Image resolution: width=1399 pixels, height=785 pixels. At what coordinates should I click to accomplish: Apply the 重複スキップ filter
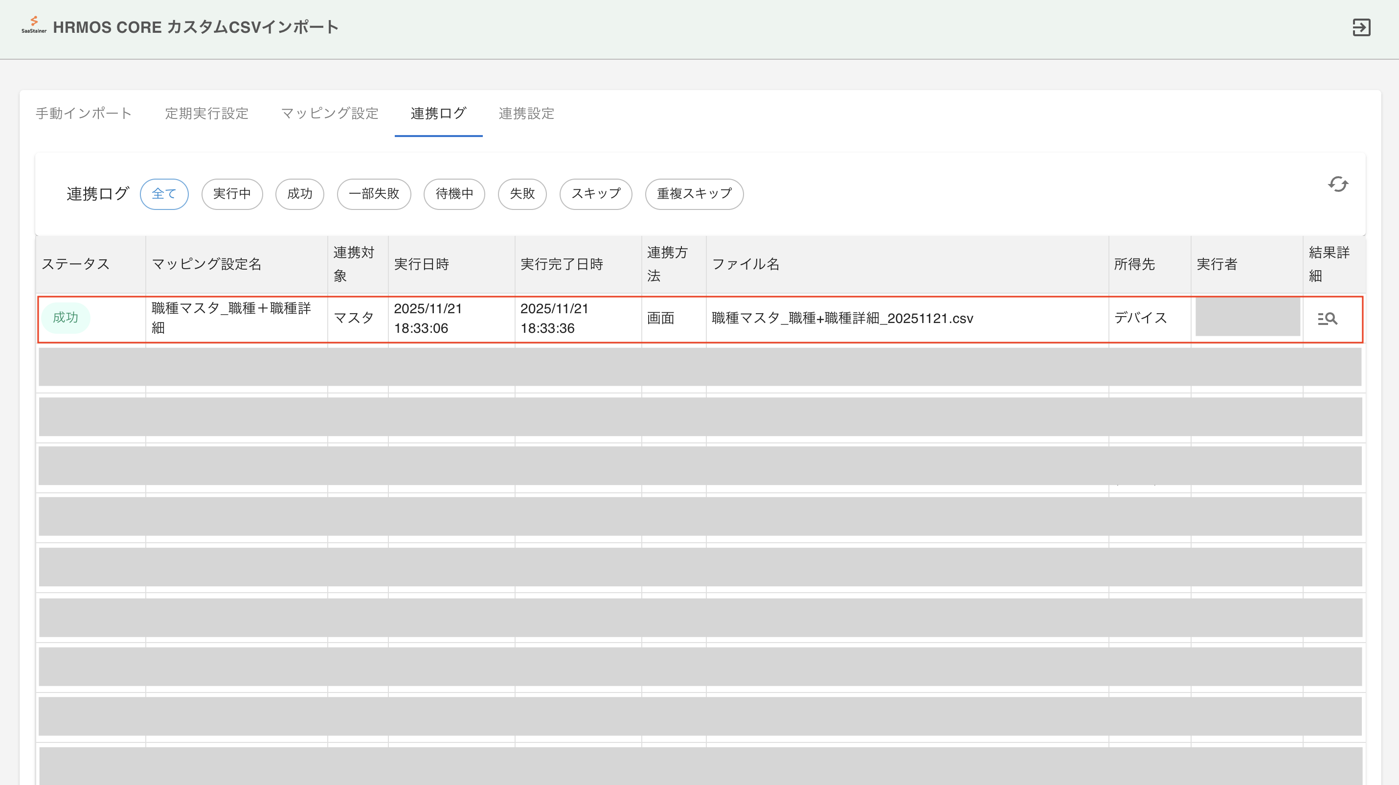click(694, 194)
